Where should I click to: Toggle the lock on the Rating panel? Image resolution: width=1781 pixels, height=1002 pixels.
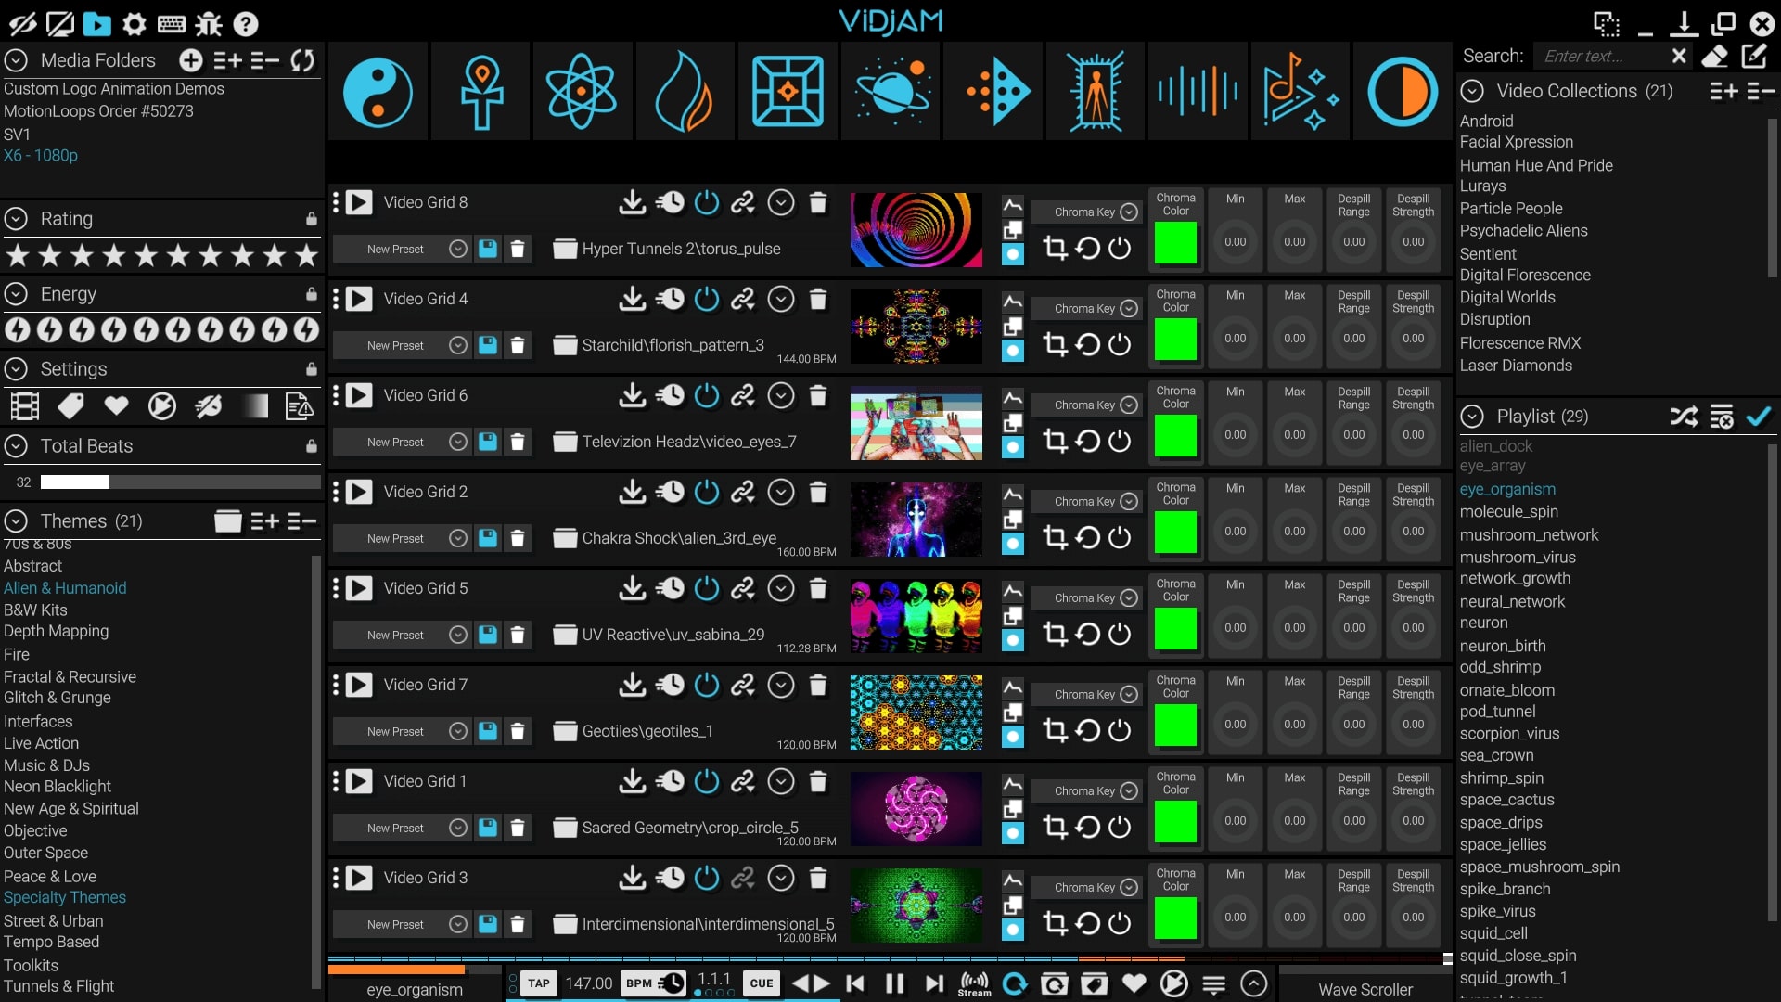pos(312,219)
